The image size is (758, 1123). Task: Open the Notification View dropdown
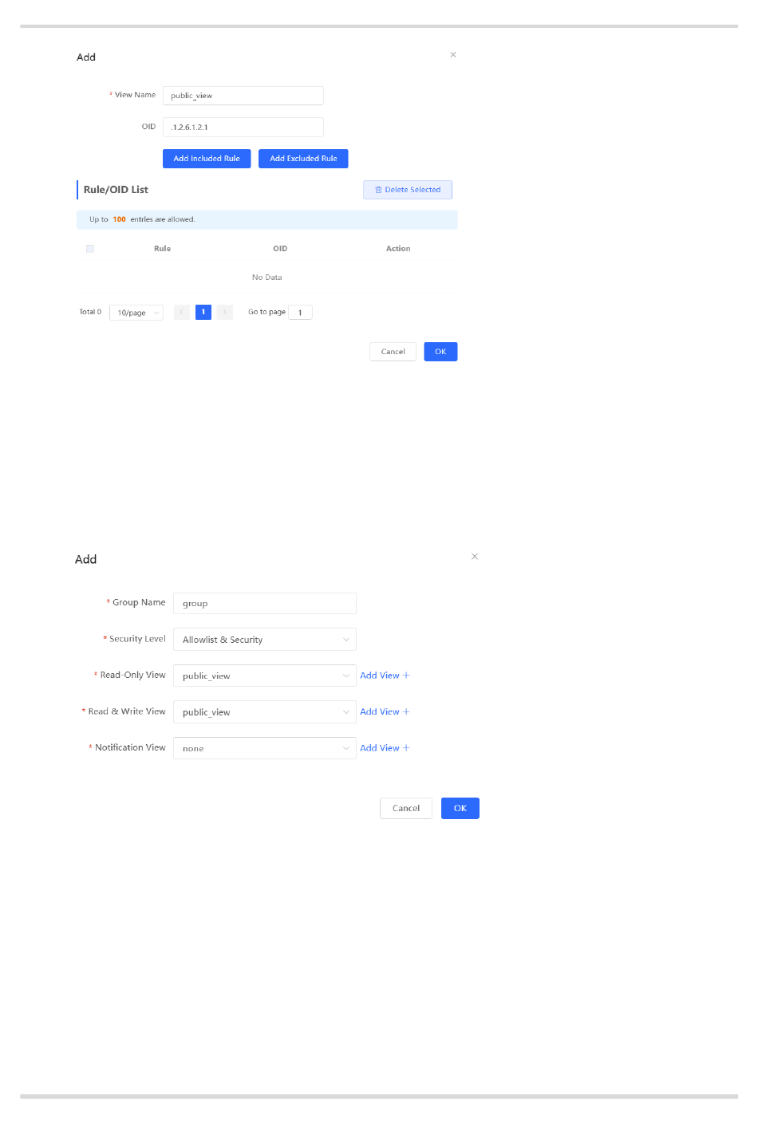click(264, 749)
